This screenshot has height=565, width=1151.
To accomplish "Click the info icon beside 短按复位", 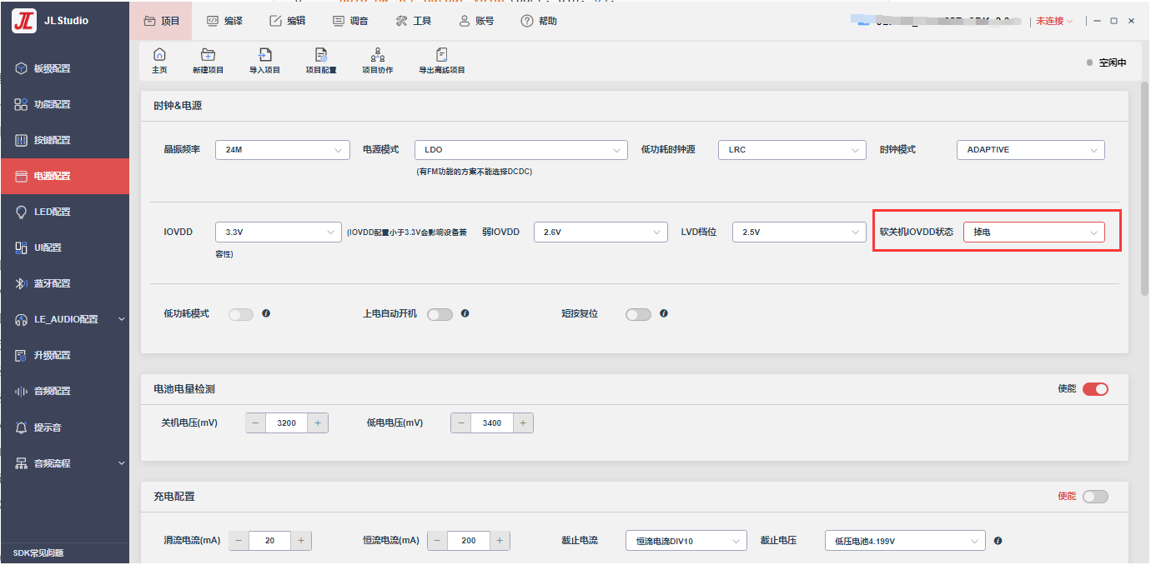I will (x=663, y=313).
